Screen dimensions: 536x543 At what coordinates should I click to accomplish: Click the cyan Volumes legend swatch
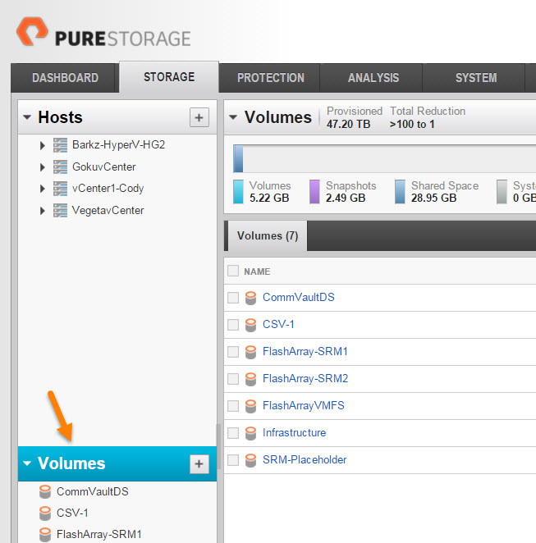tap(238, 191)
